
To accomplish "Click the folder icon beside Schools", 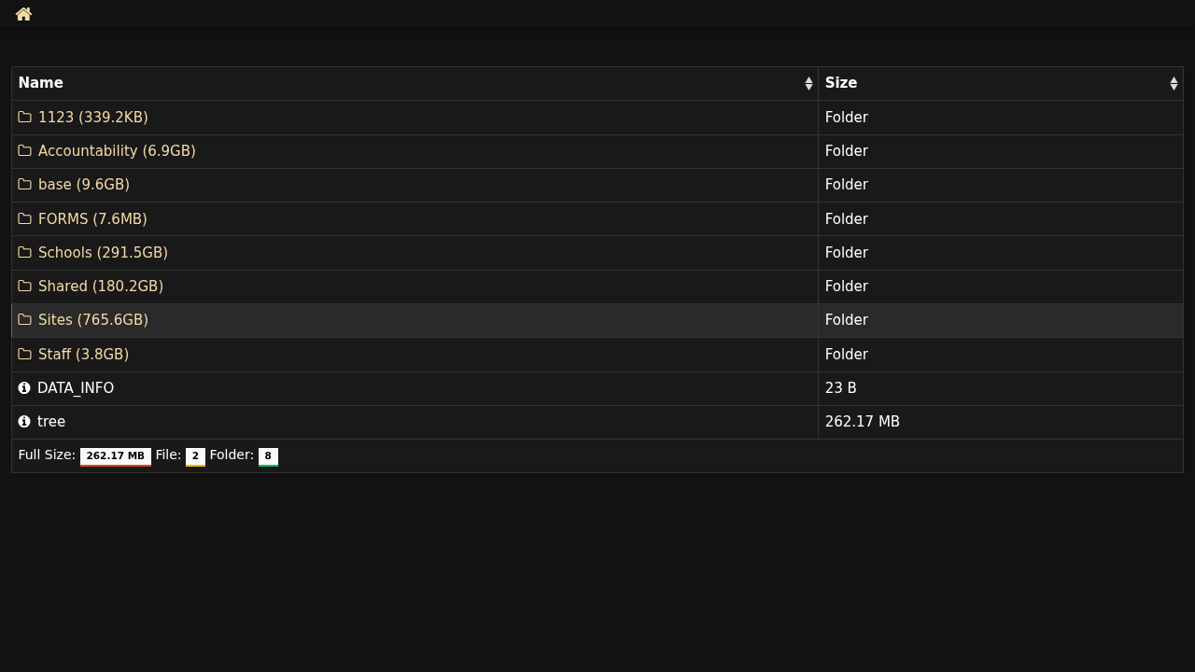I will 25,253.
